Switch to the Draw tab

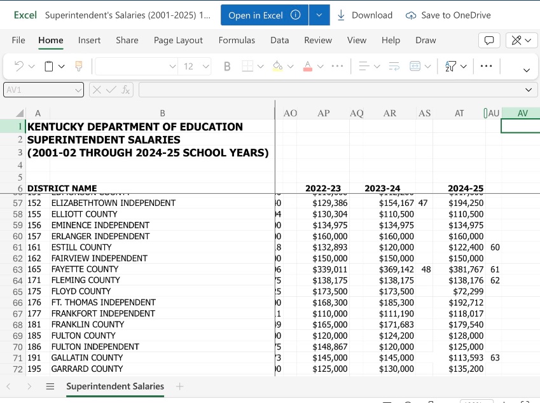coord(426,40)
